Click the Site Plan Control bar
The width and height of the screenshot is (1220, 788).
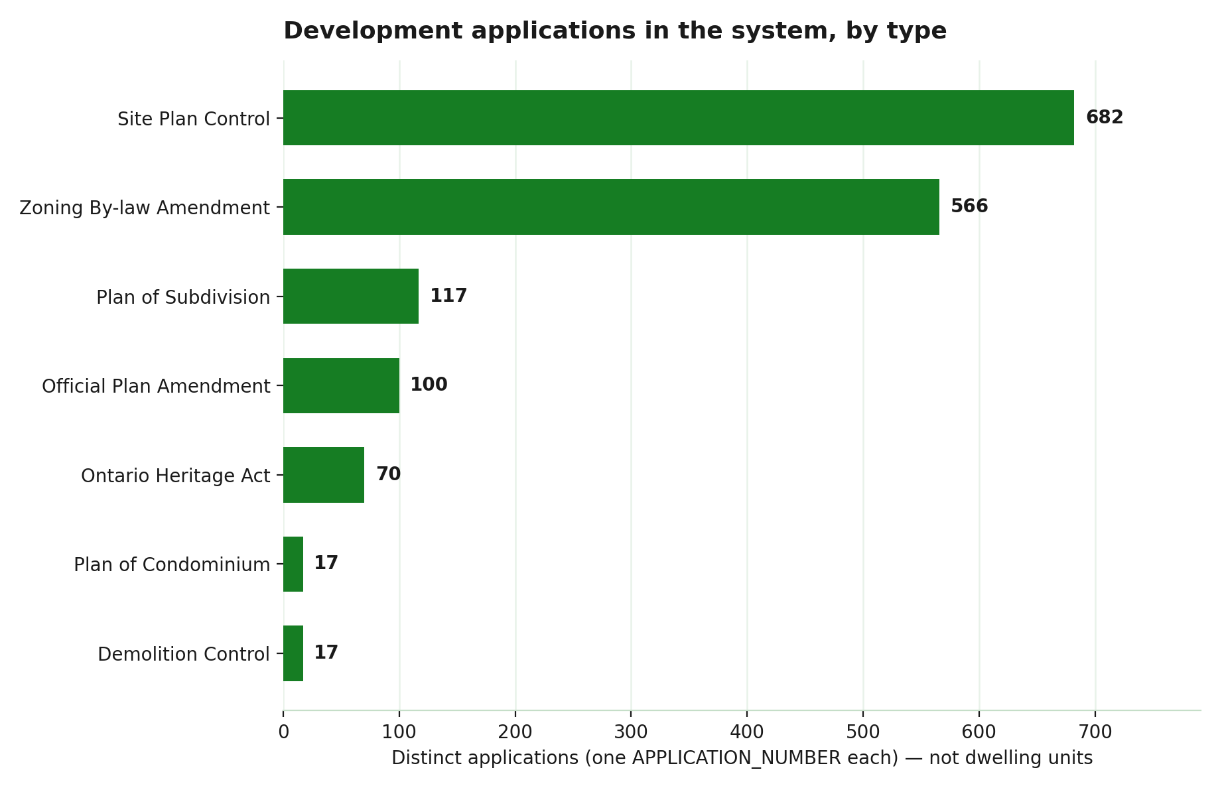pos(679,117)
